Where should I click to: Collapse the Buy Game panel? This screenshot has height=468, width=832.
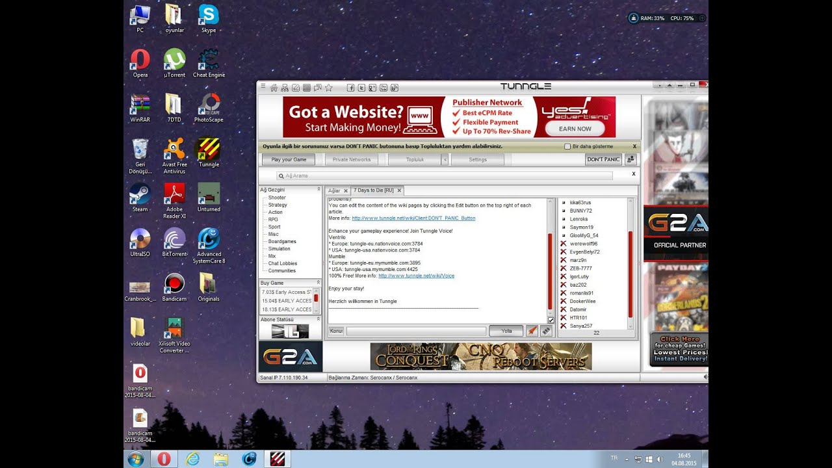point(318,283)
